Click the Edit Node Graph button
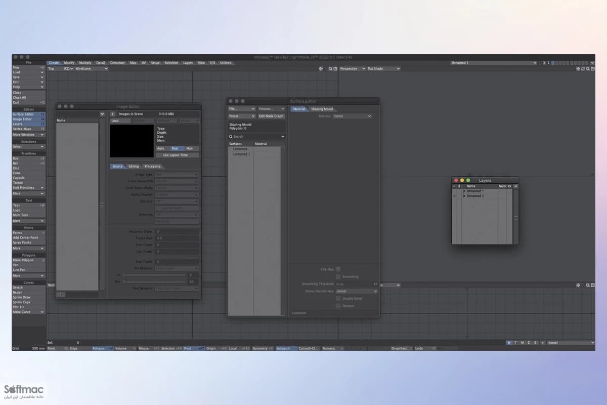The width and height of the screenshot is (607, 405). (272, 116)
